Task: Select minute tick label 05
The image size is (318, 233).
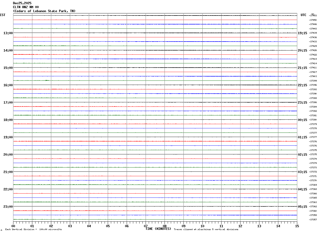Action: (x=108, y=226)
